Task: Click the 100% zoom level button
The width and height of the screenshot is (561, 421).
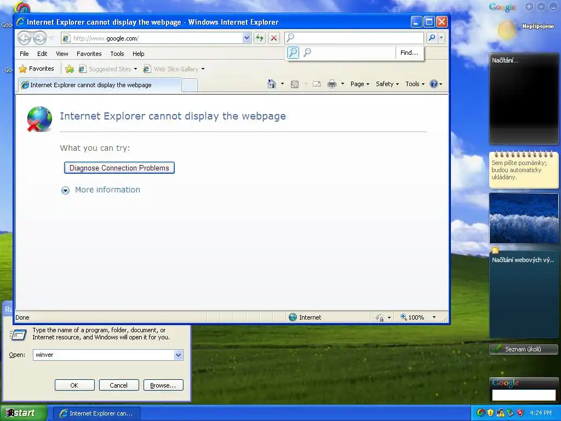Action: (x=412, y=317)
